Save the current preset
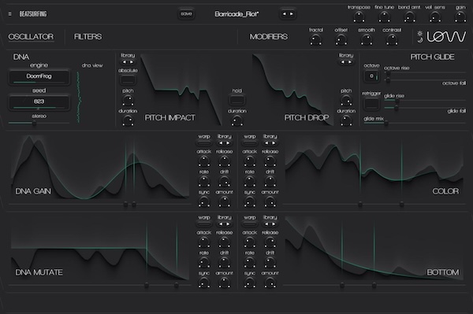Viewport: 473px width, 314px height. tap(186, 14)
